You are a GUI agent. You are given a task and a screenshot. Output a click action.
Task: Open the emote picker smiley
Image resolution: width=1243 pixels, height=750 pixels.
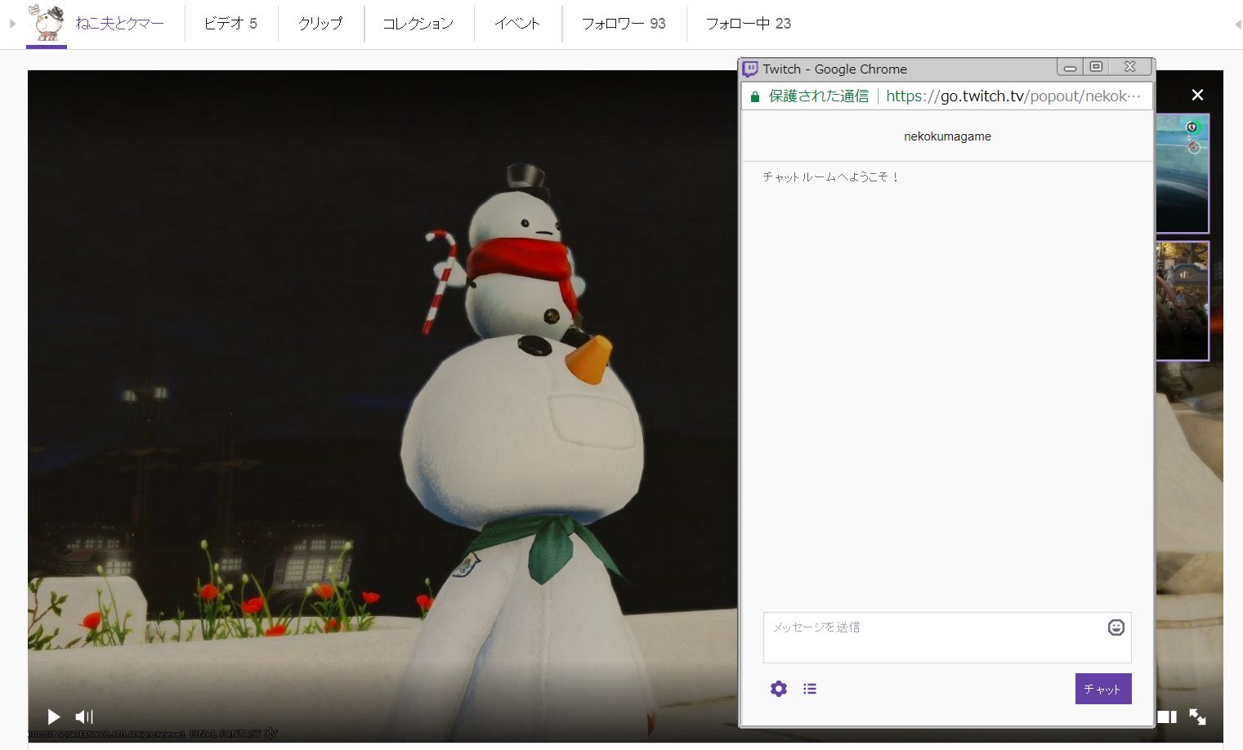1116,627
